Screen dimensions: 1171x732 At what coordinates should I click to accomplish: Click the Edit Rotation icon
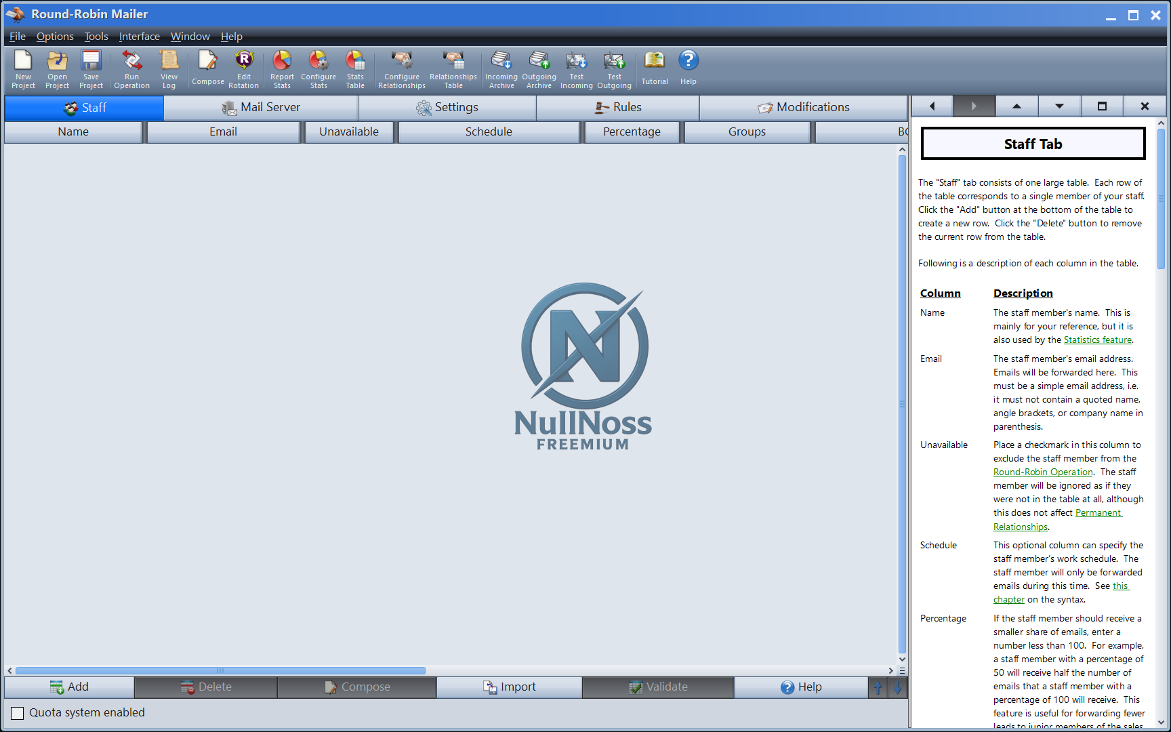(243, 69)
